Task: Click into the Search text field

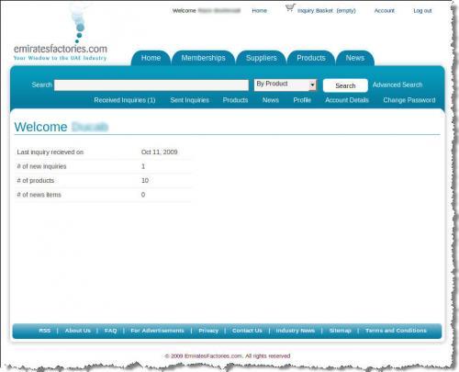Action: tap(151, 85)
